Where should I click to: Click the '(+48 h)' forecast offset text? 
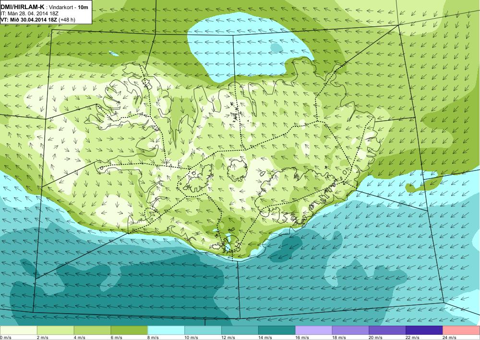point(67,20)
